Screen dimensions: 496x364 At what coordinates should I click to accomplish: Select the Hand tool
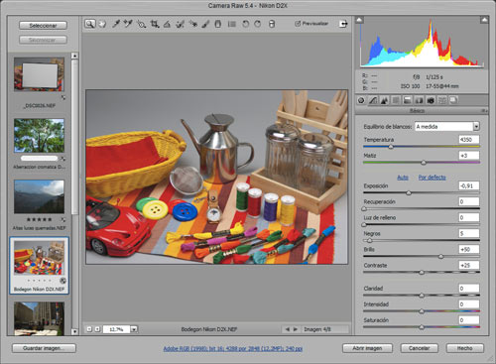click(x=102, y=24)
